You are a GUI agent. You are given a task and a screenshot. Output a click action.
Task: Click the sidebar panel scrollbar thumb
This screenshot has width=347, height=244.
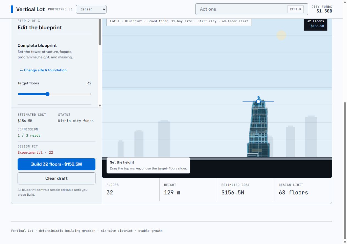(100, 32)
